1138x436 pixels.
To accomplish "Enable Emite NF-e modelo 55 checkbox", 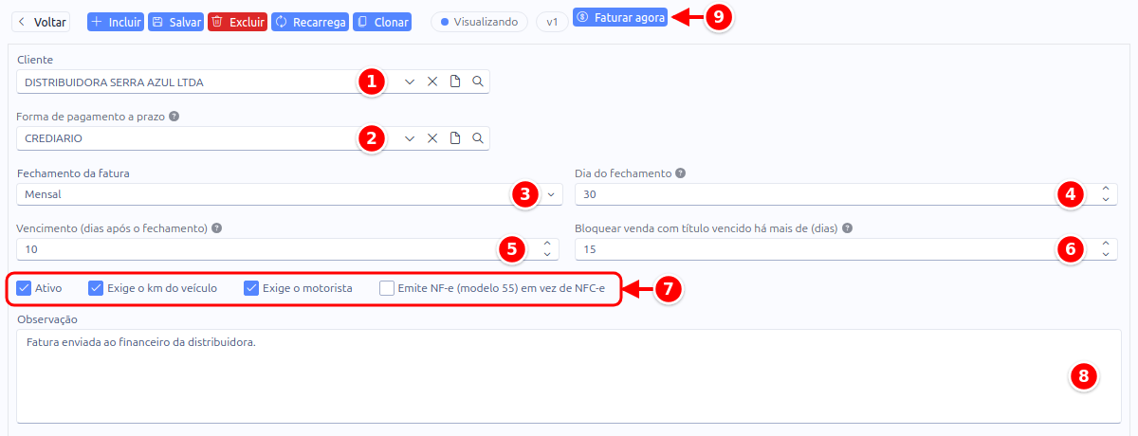I will click(387, 288).
